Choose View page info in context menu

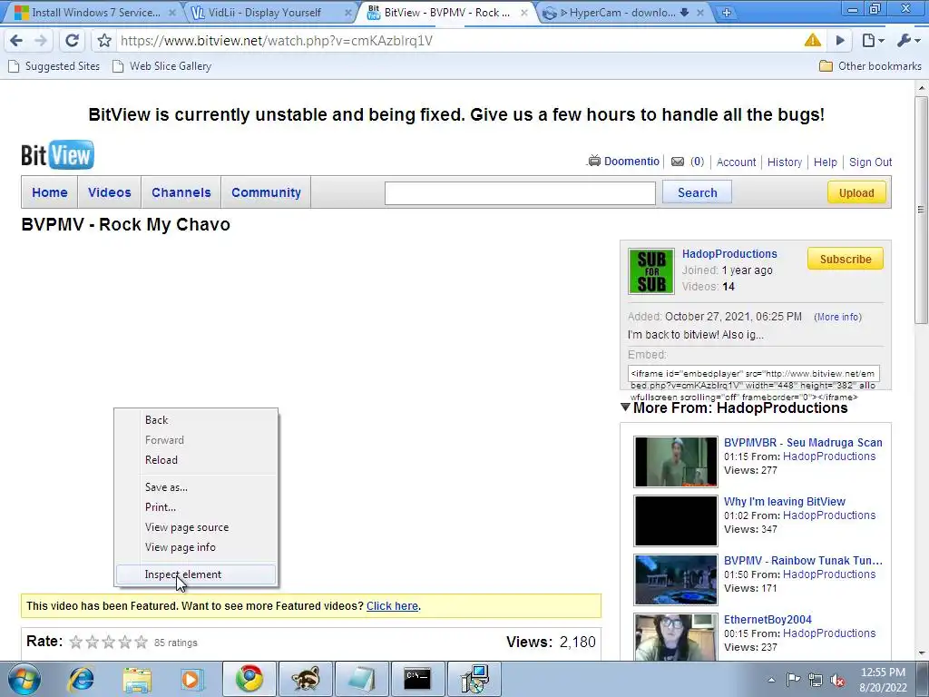[196, 547]
